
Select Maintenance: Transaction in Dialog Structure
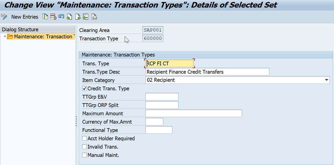click(x=38, y=37)
